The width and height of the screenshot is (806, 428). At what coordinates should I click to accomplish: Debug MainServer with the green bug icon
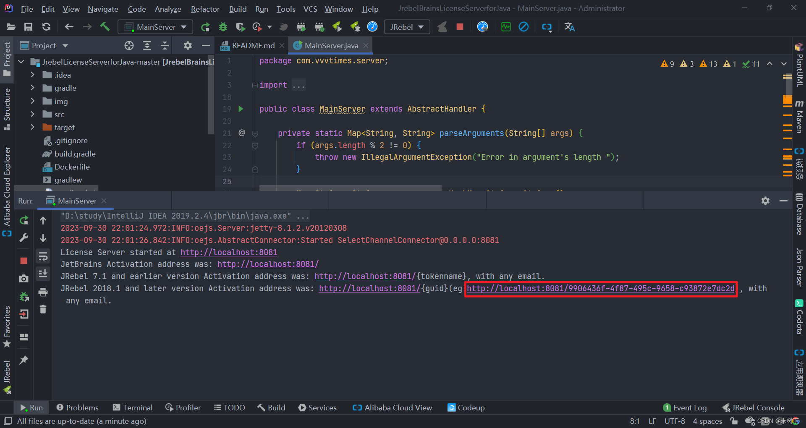point(223,27)
